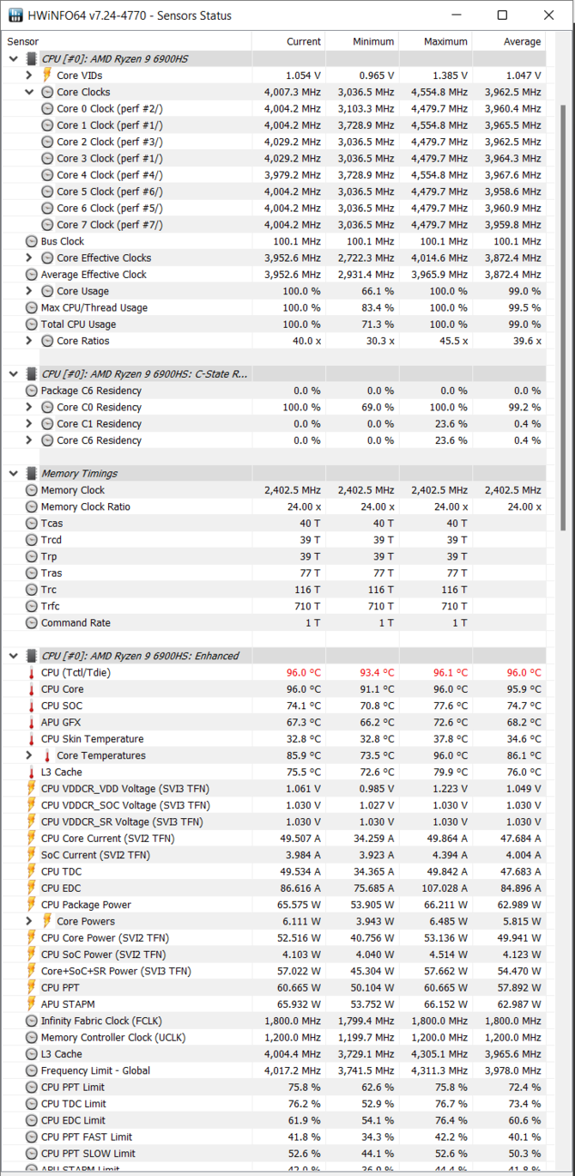Select the Memory Clock Ratio row
The image size is (575, 1176).
coord(275,506)
